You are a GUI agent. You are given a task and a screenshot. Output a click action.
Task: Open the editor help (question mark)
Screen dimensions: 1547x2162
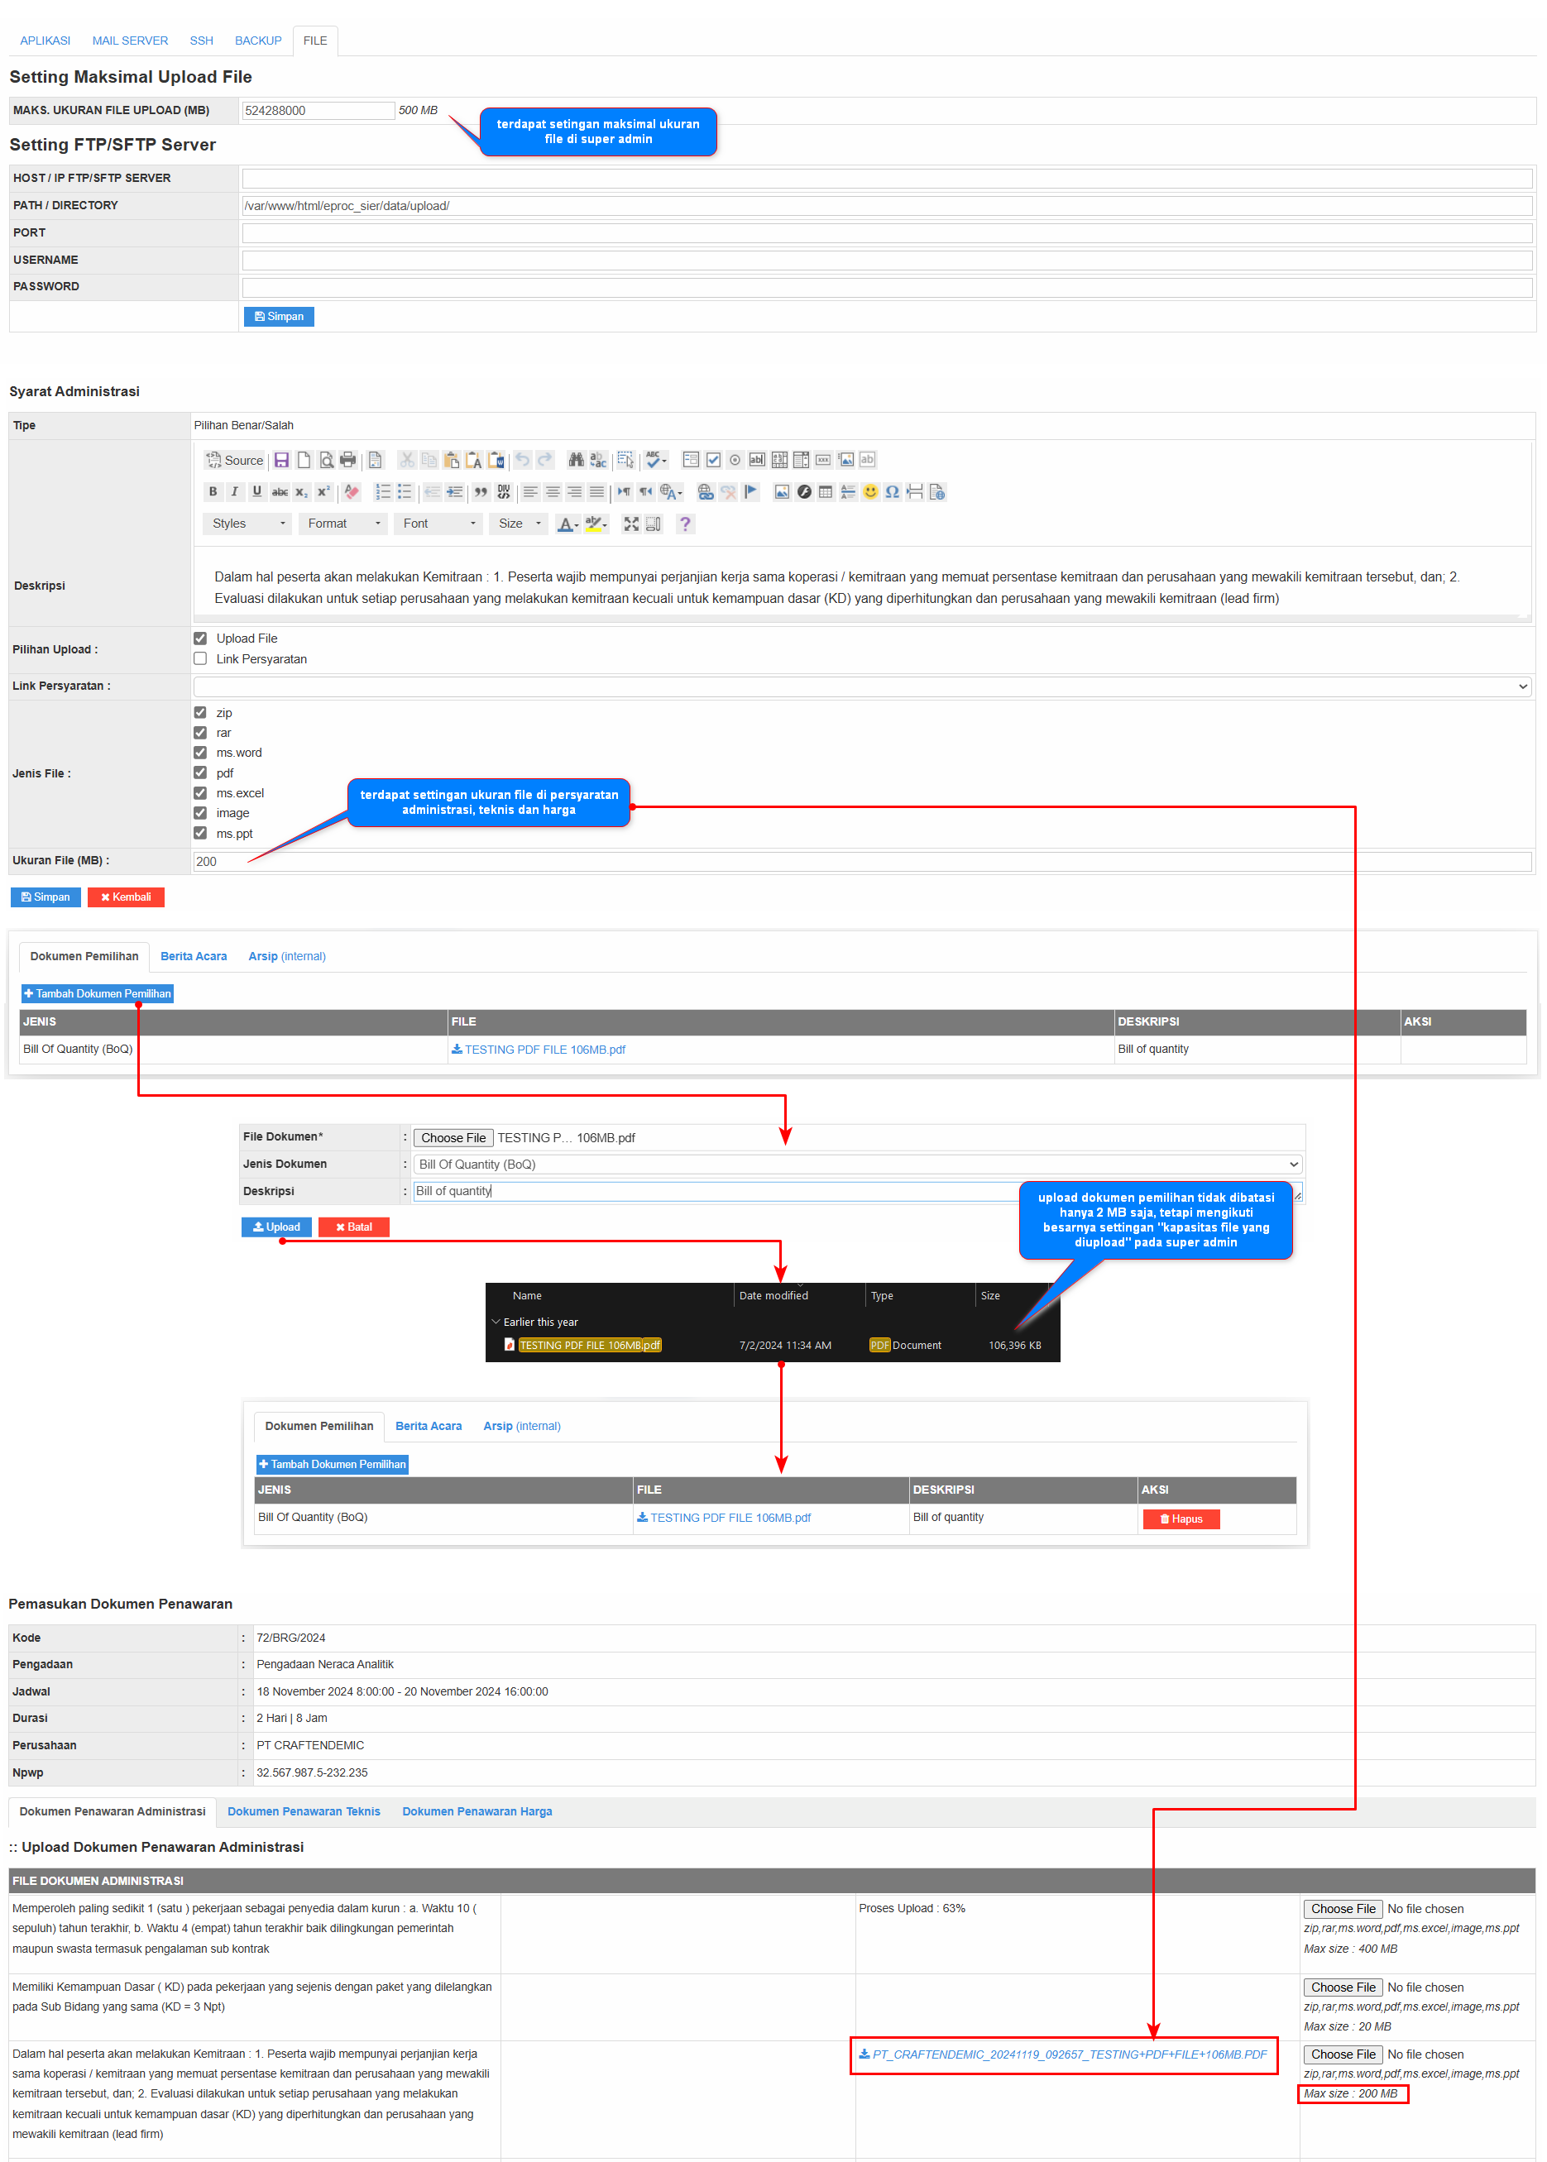pyautogui.click(x=685, y=524)
